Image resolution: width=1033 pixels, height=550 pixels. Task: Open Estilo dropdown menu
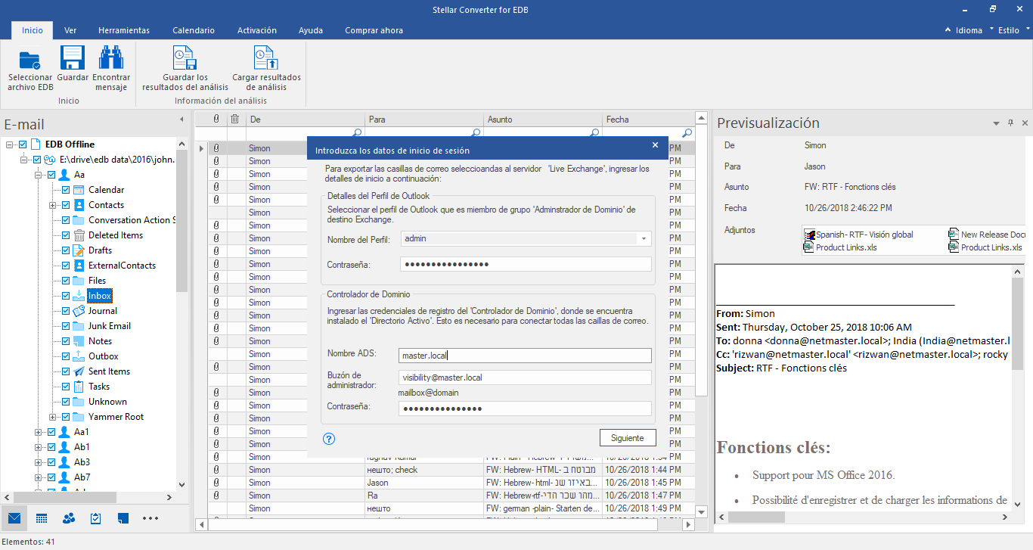[x=1013, y=30]
